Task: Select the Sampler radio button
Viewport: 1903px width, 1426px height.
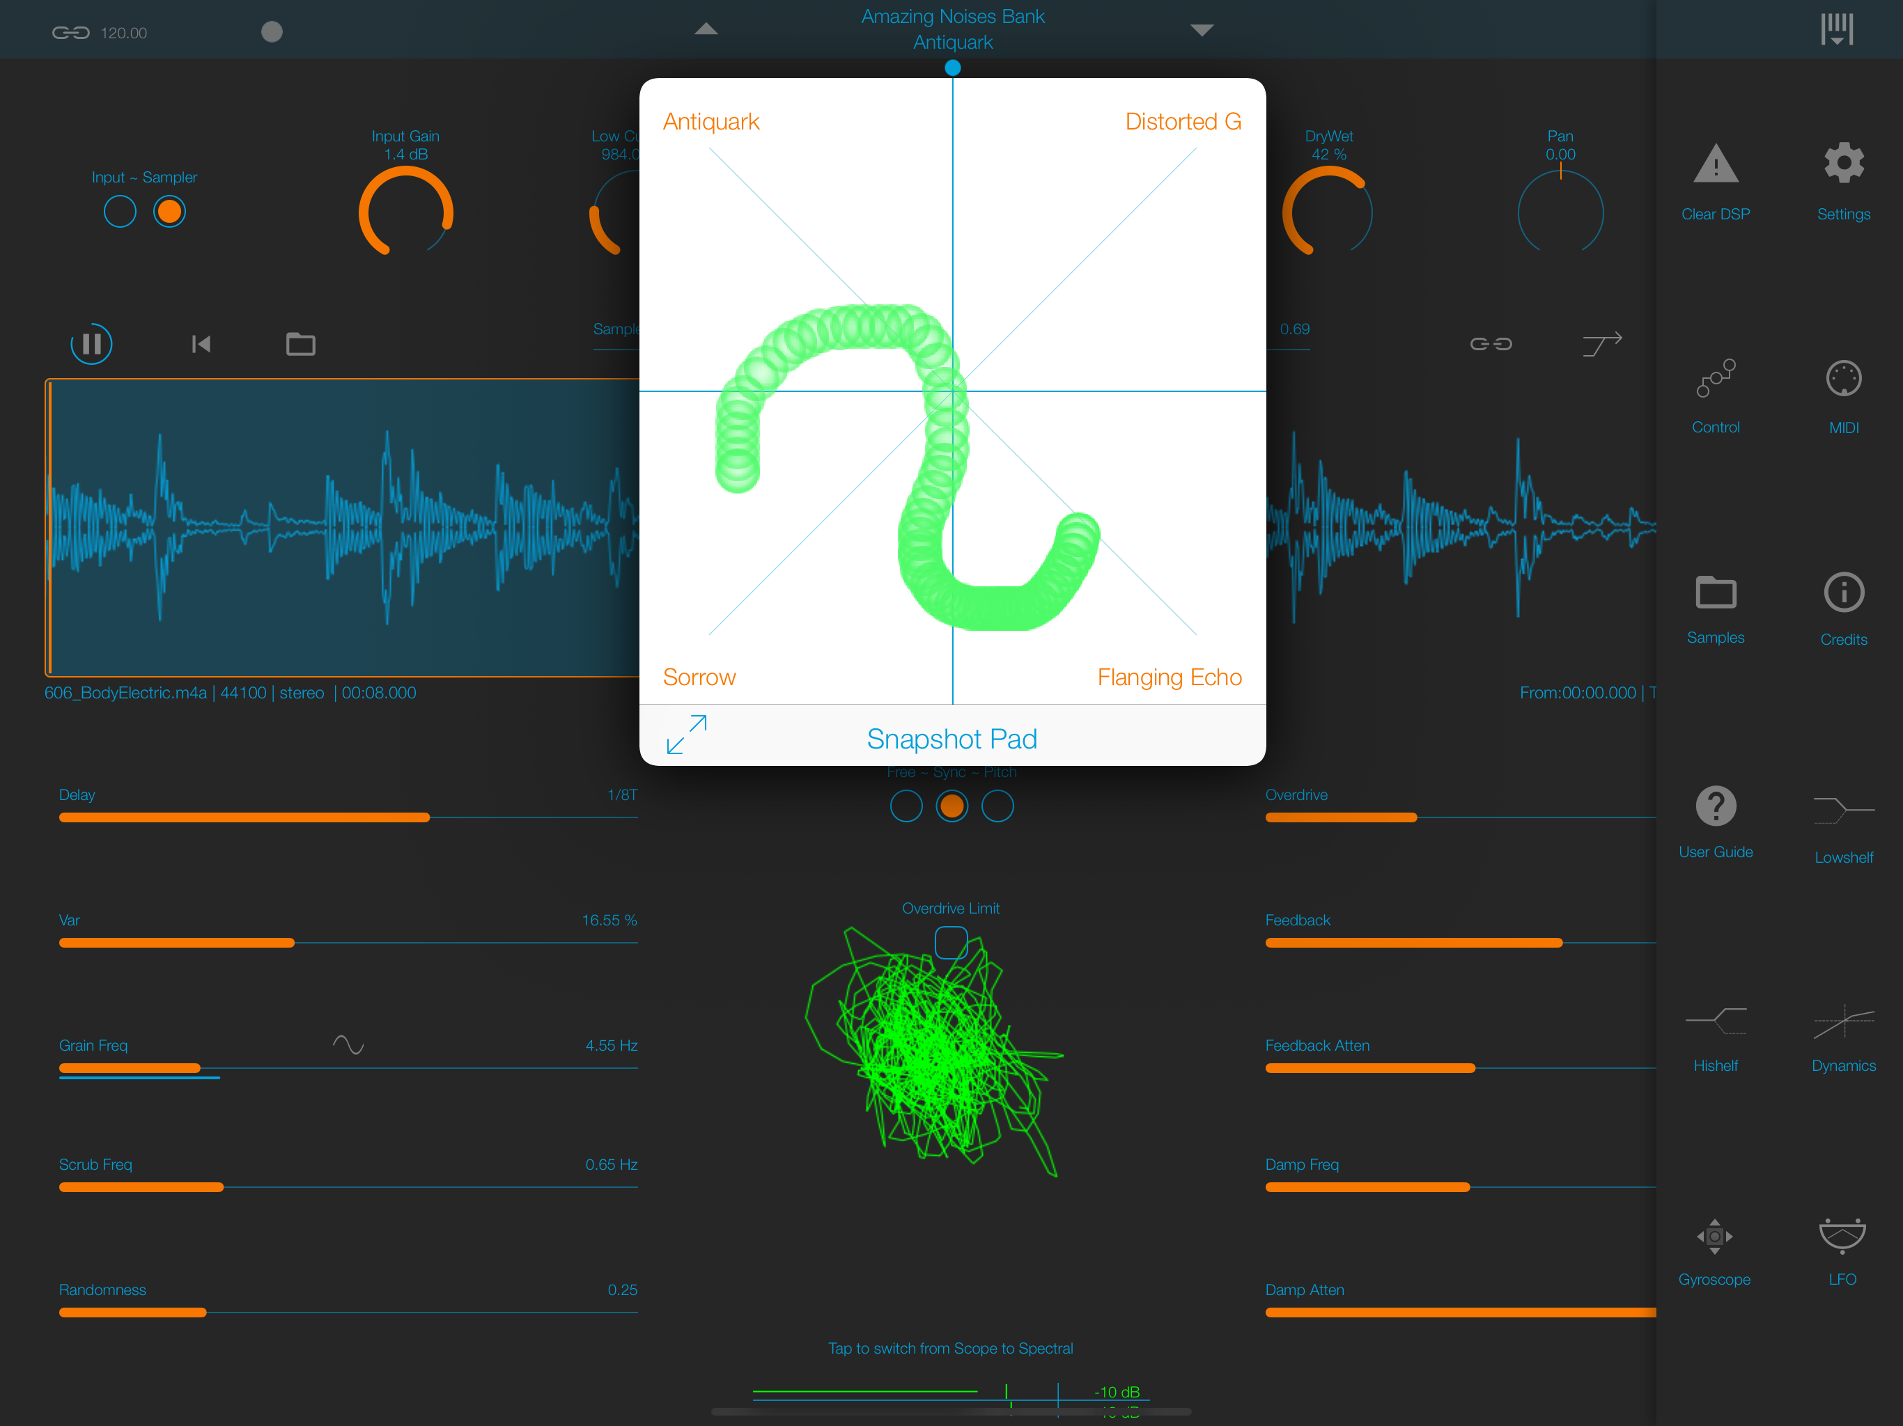Action: tap(169, 212)
